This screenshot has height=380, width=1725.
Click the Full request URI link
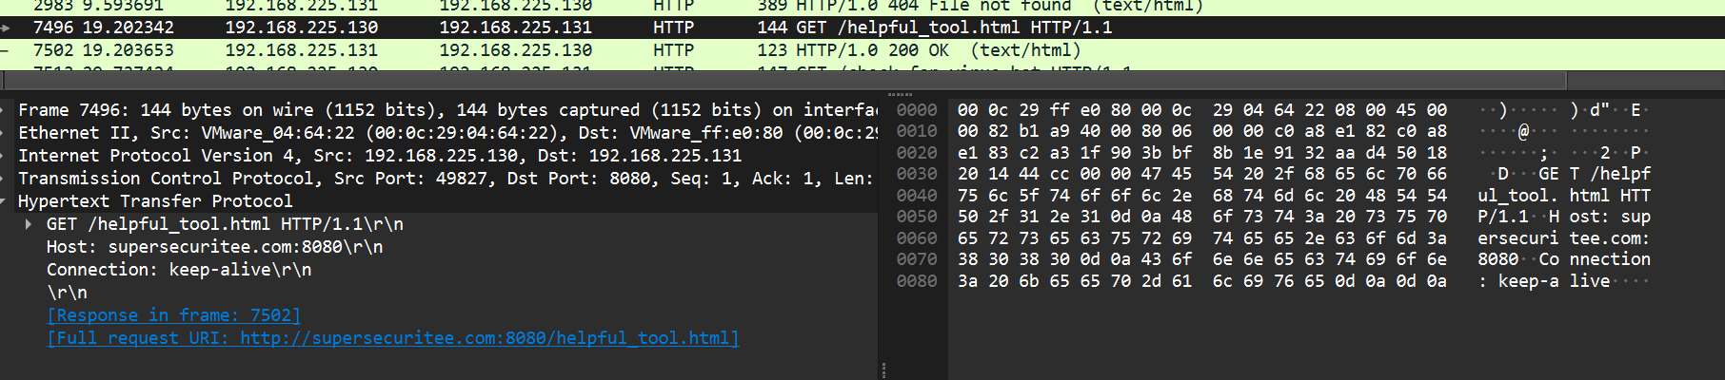[392, 338]
